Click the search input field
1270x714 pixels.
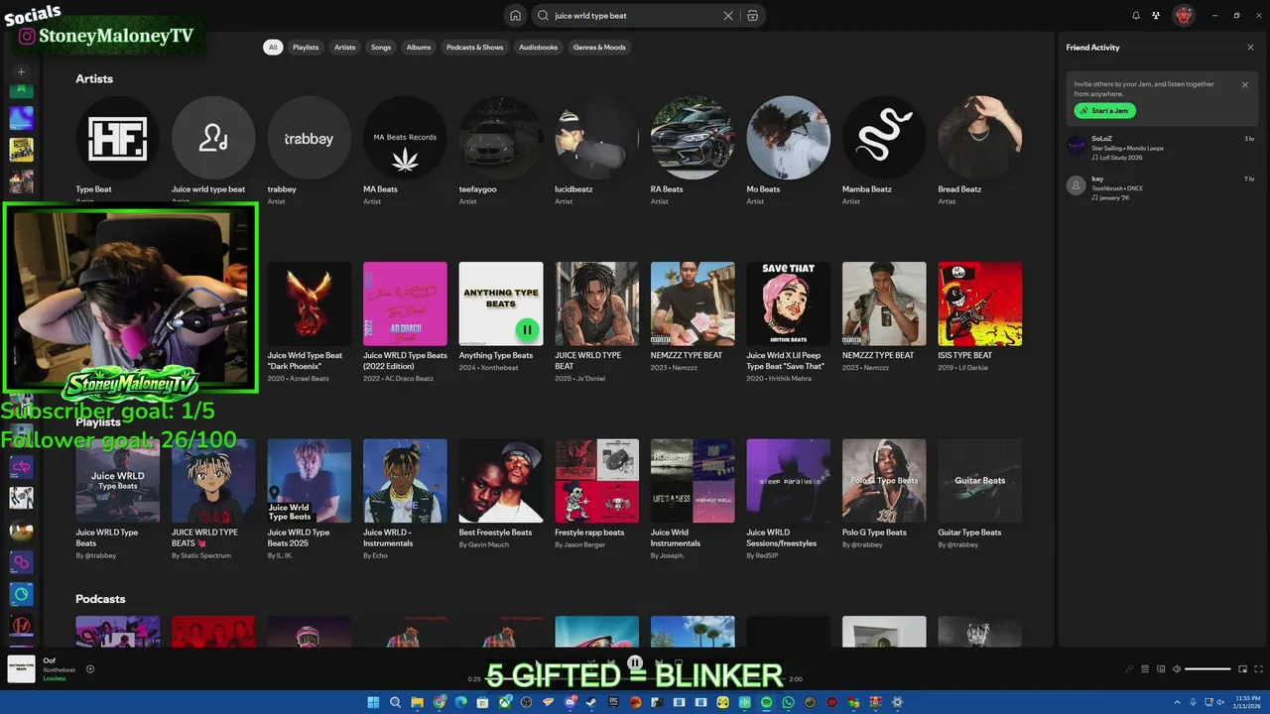pos(635,16)
